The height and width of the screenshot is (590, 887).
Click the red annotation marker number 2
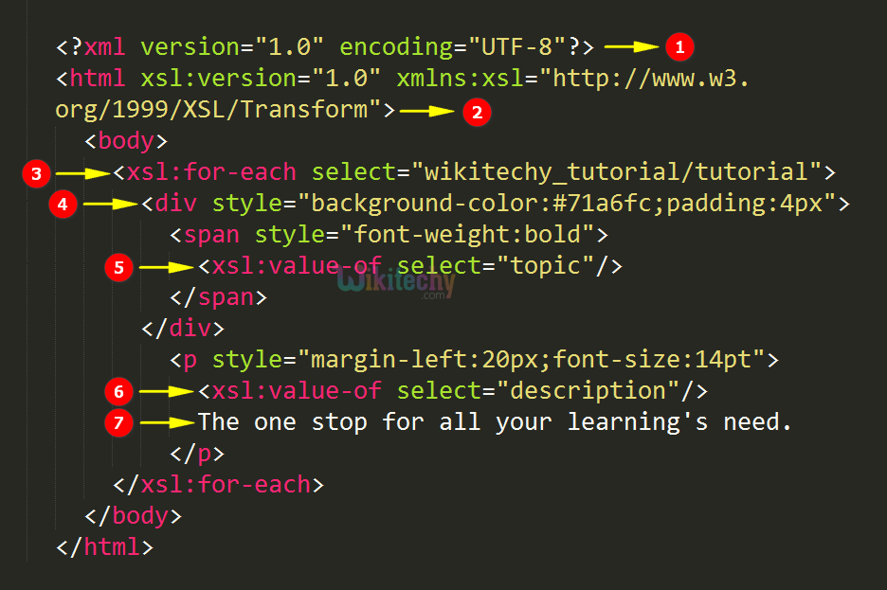click(x=476, y=113)
